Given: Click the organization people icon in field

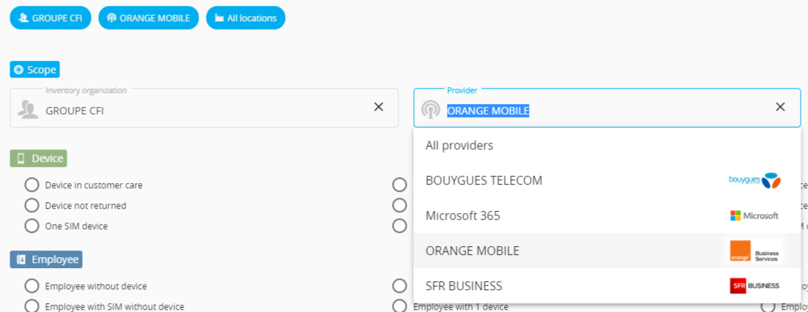Looking at the screenshot, I should (28, 110).
